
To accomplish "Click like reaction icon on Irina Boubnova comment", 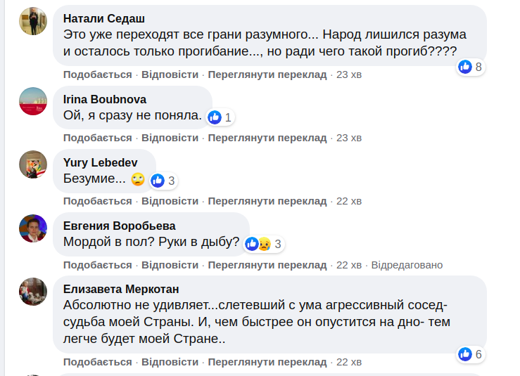I will 215,117.
